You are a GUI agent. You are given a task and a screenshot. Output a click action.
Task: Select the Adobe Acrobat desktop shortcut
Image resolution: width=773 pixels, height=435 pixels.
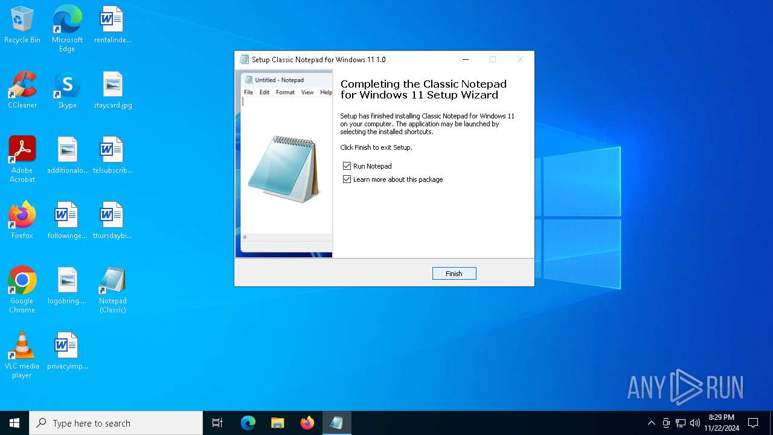[22, 159]
